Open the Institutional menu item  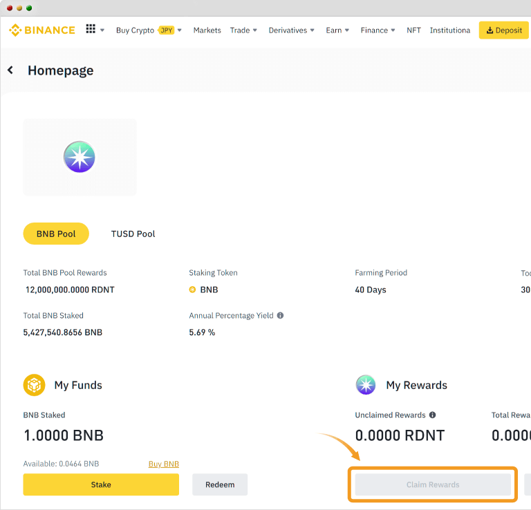coord(450,30)
